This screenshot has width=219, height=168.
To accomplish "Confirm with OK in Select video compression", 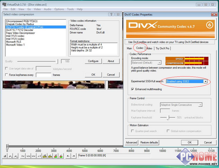I will point(93,75).
